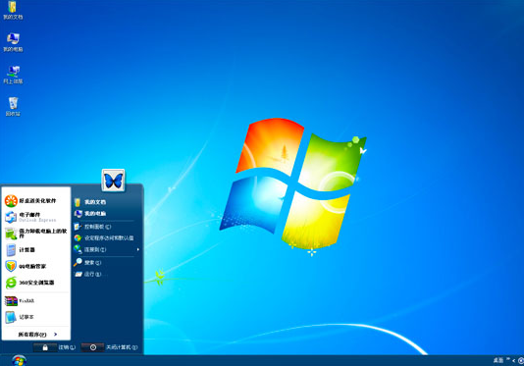Screen dimensions: 524x366
Task: Open 搜索 search entry
Action: 105,262
